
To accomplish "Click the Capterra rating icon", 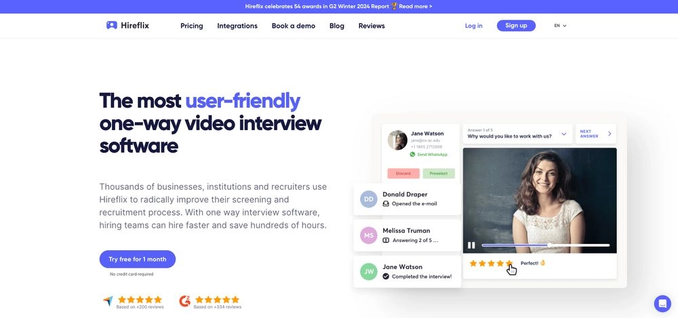I will pyautogui.click(x=108, y=301).
